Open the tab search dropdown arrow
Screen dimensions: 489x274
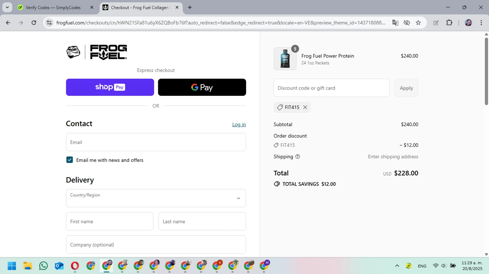pos(7,7)
